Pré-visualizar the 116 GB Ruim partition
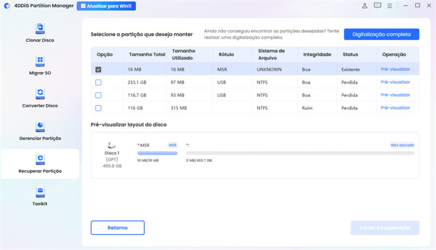The image size is (436, 250). pyautogui.click(x=395, y=108)
